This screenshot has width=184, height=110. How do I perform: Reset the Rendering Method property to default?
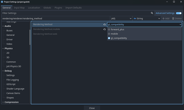pos(105,25)
